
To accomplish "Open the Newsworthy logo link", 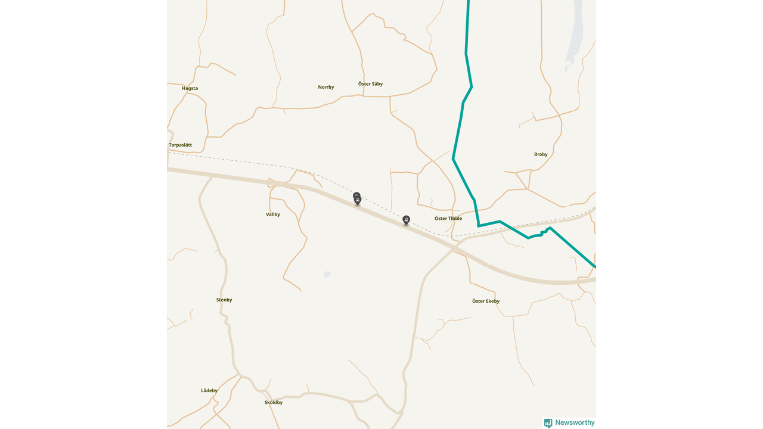I will point(569,422).
